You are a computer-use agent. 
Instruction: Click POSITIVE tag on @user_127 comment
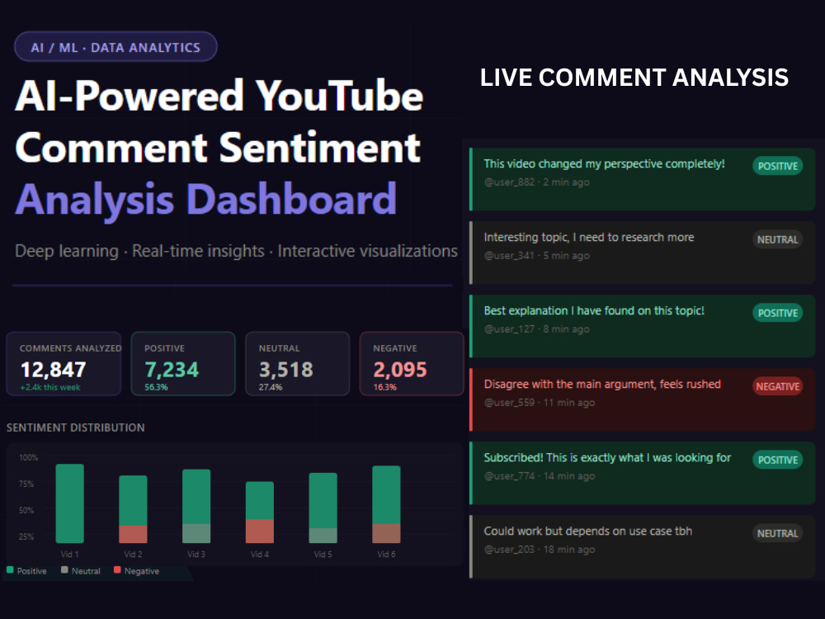(x=778, y=313)
